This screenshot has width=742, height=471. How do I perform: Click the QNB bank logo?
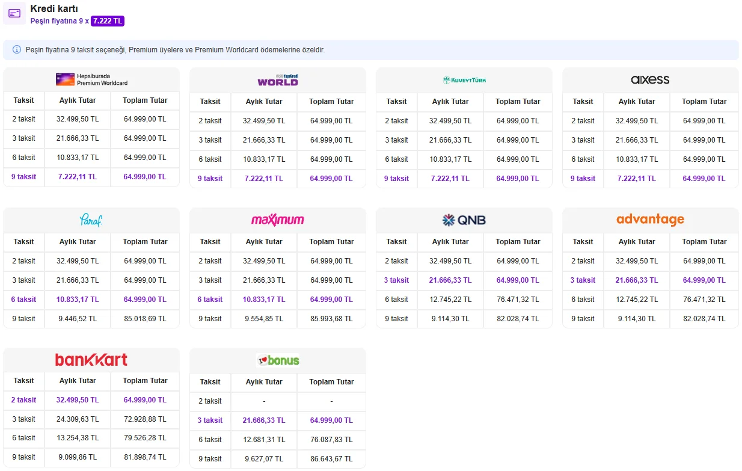[464, 220]
